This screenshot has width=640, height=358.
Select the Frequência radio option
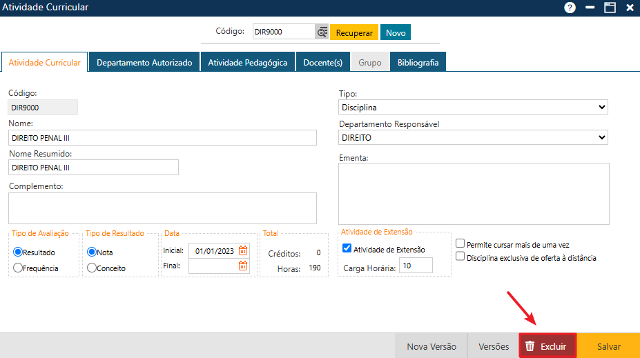pos(17,268)
